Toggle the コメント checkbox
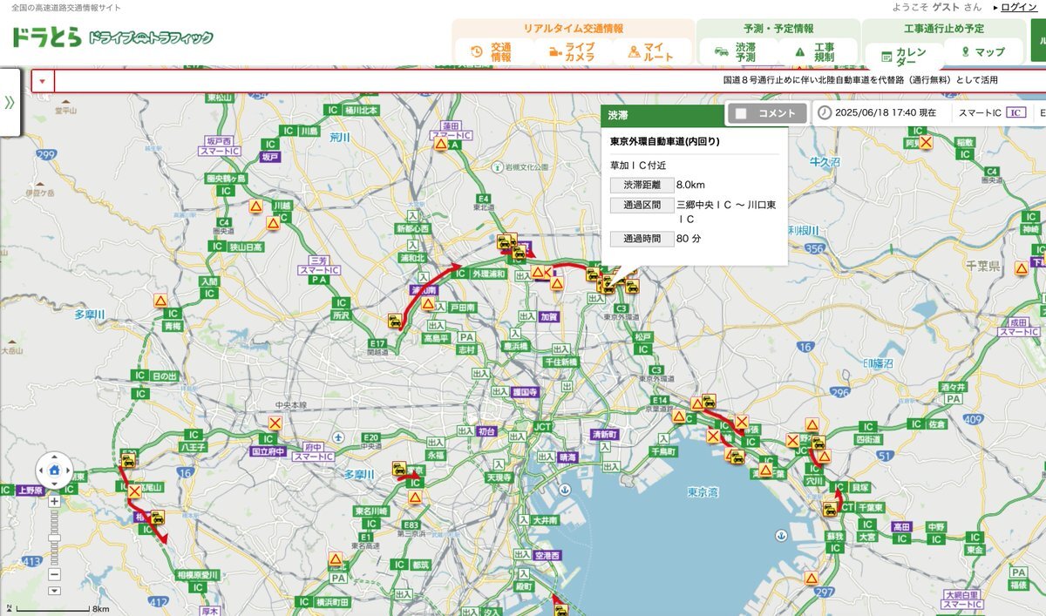 pos(741,113)
